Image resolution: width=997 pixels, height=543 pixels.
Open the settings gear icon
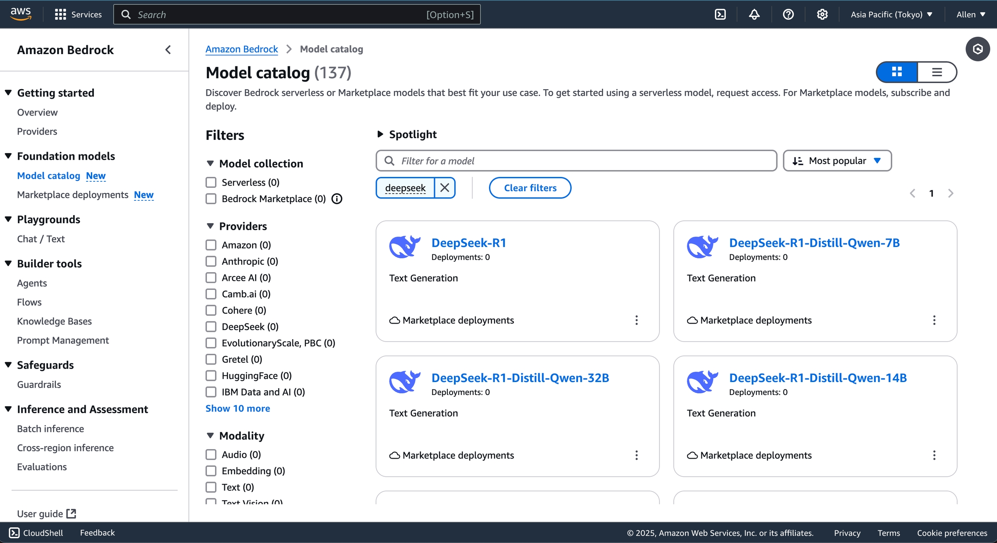822,14
